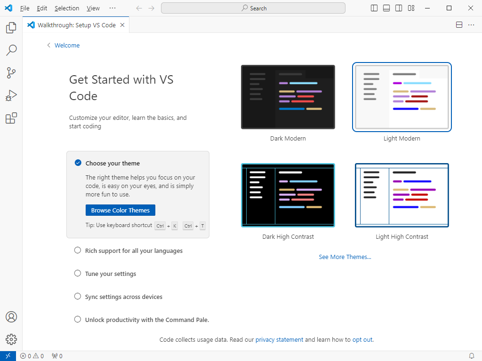Toggle Primary Side Bar layout icon

[x=374, y=8]
